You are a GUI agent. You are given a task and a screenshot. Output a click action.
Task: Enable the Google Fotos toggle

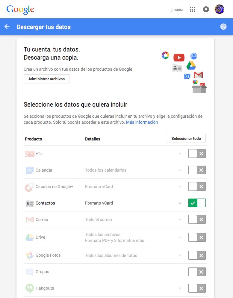197,255
